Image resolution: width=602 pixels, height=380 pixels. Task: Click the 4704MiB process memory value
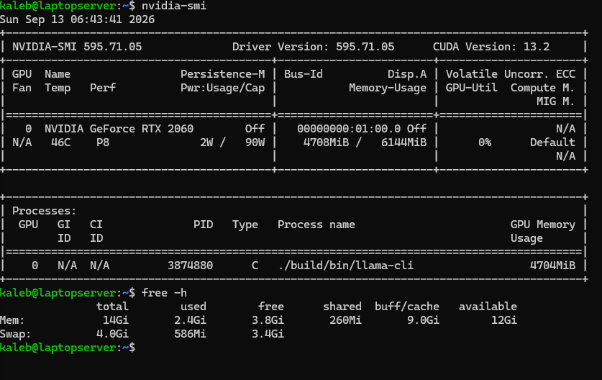552,266
